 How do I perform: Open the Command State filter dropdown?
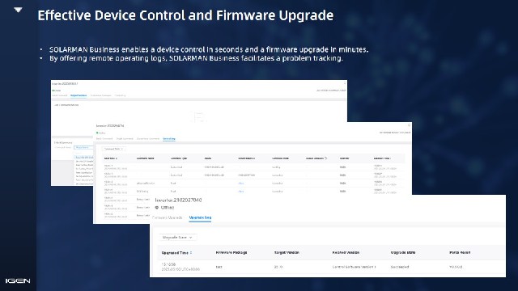[113, 149]
